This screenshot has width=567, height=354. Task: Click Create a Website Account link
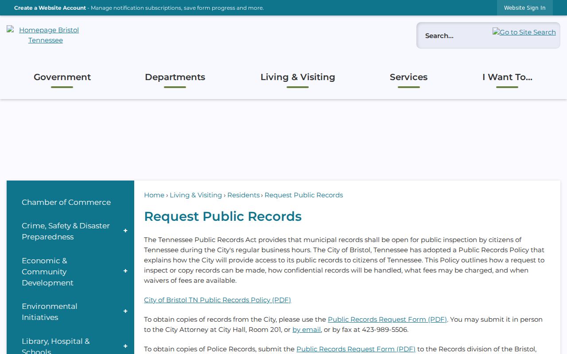click(50, 8)
